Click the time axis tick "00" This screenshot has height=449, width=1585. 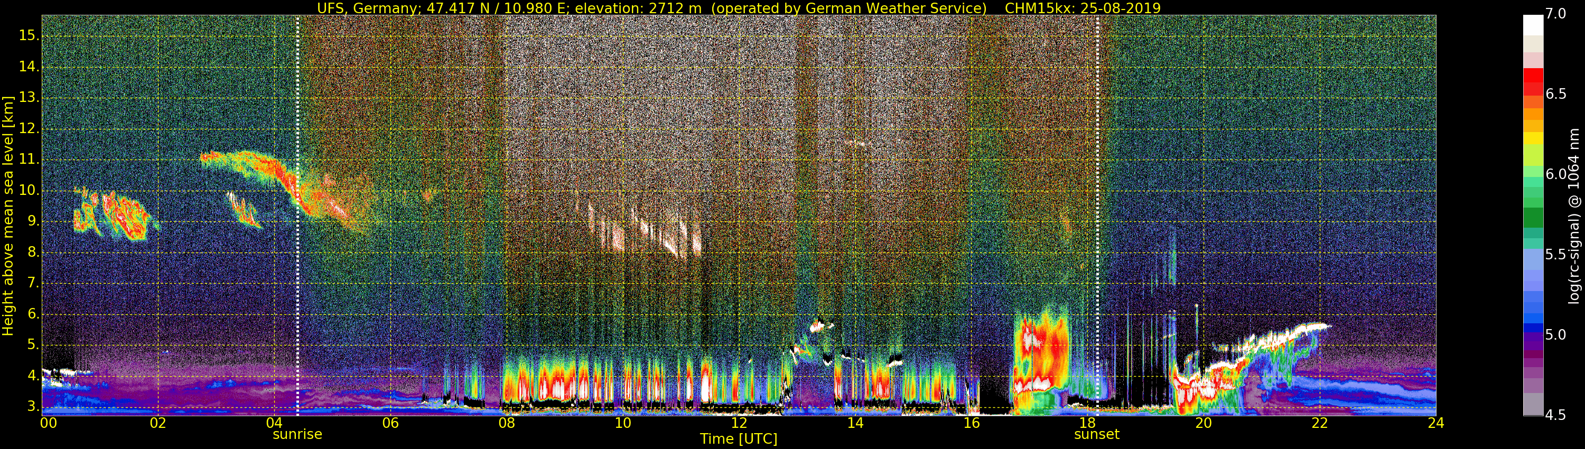[49, 423]
